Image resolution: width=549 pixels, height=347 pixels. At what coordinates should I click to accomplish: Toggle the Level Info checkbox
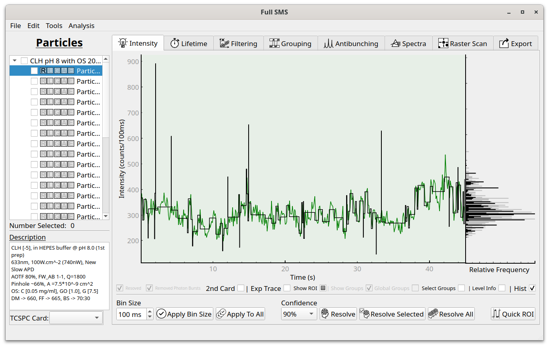pos(502,288)
